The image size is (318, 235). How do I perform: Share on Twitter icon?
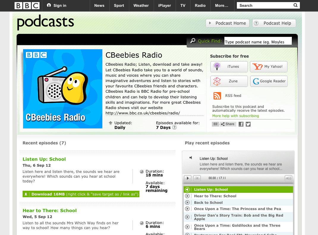pos(248,124)
